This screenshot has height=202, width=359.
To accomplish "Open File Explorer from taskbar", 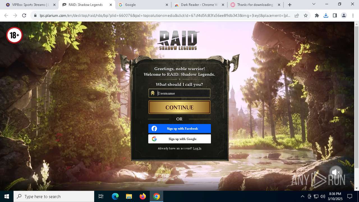I will [x=129, y=196].
